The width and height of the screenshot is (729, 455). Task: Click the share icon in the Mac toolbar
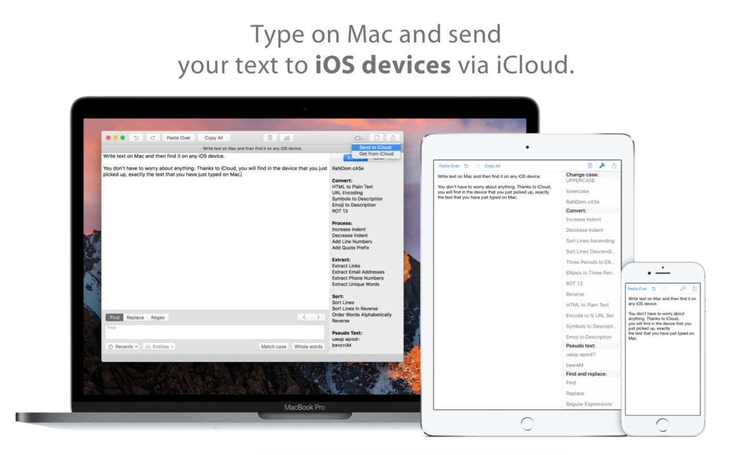click(393, 138)
